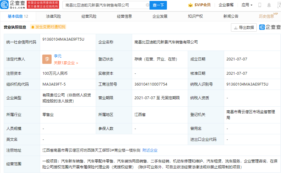The width and height of the screenshot is (281, 173).
Task: Select the 知识产权 tab
Action: pos(195,16)
